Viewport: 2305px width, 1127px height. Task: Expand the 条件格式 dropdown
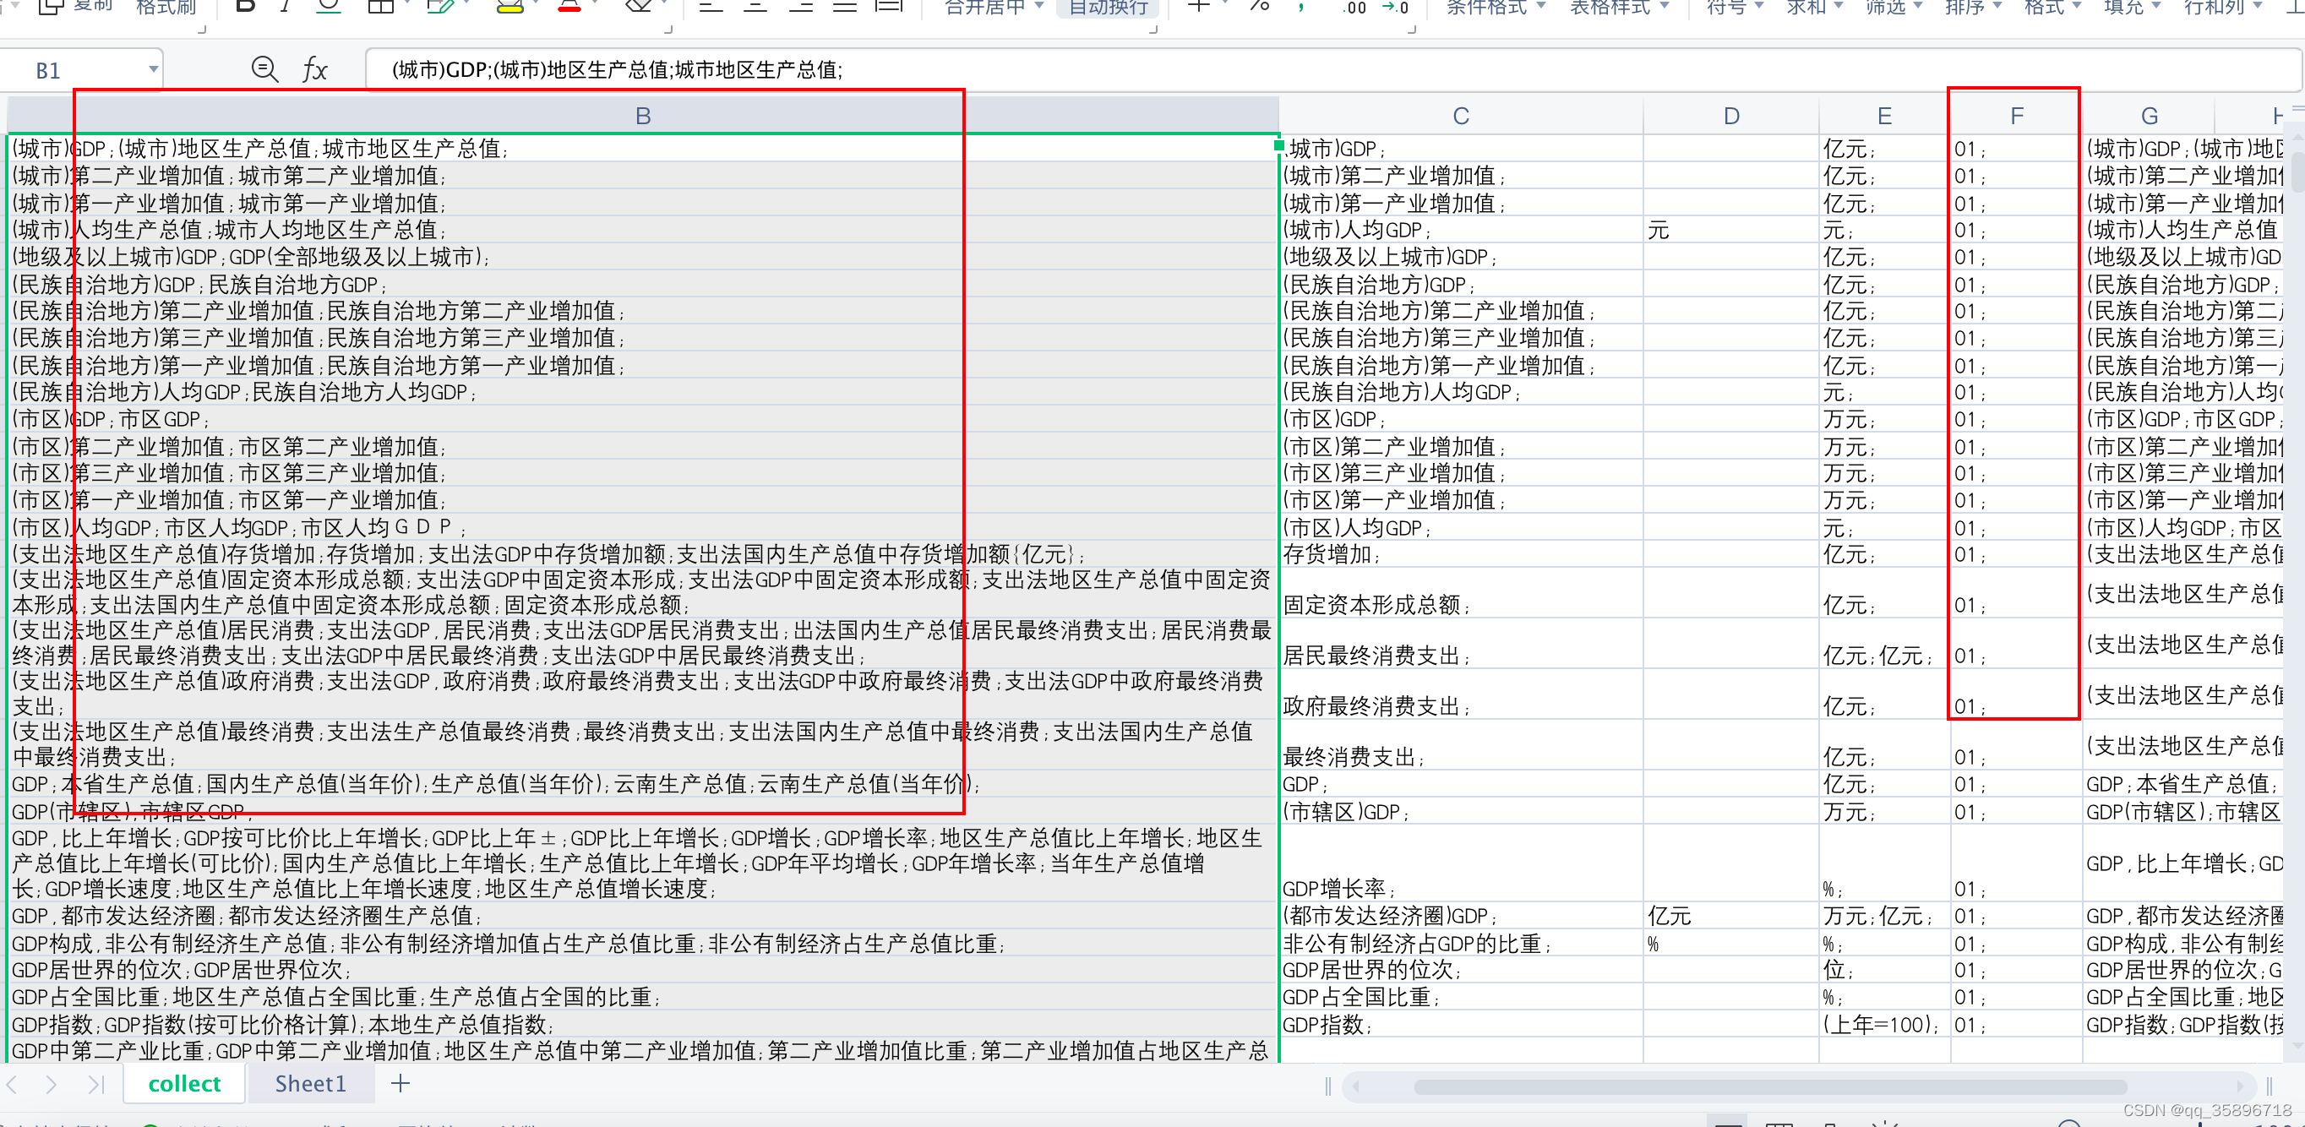click(x=1496, y=7)
